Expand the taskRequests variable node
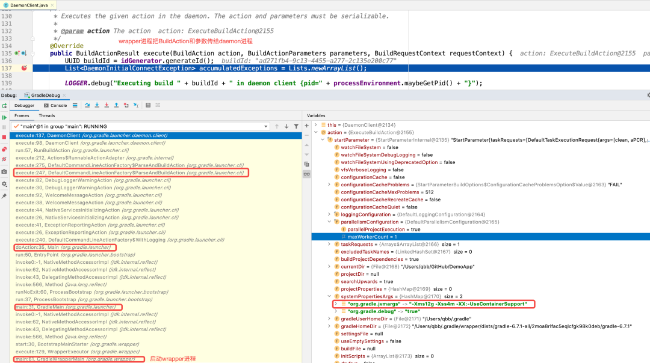Image resolution: width=650 pixels, height=363 pixels. 329,245
